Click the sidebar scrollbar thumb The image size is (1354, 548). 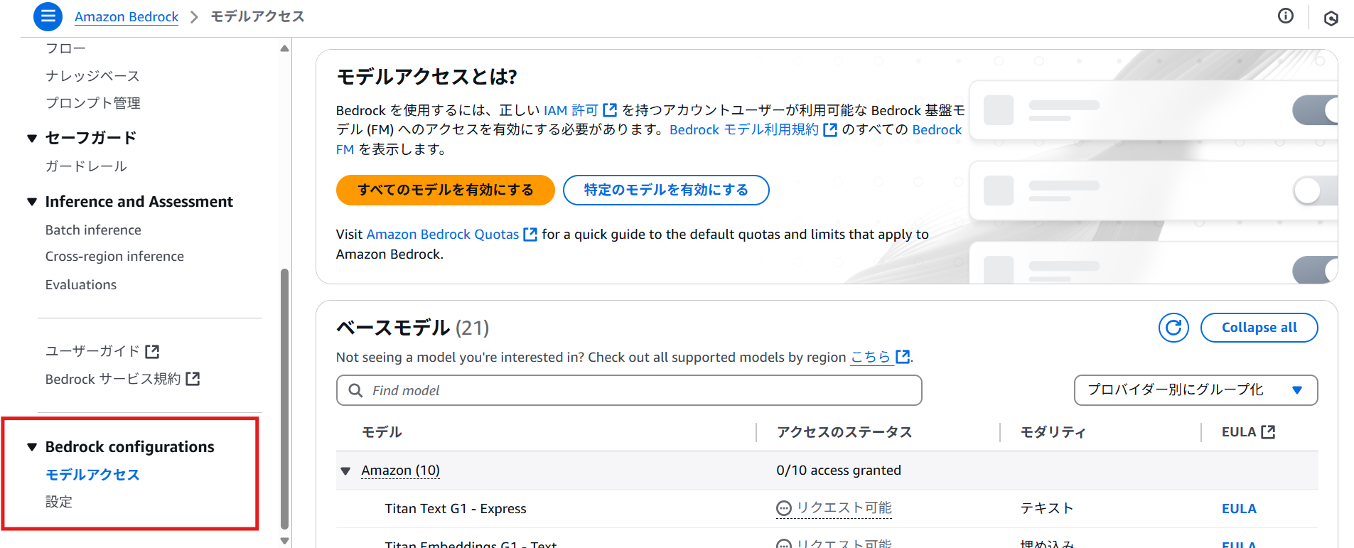tap(284, 399)
